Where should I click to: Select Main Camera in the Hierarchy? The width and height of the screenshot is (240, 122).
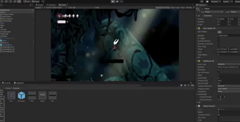coord(7,19)
